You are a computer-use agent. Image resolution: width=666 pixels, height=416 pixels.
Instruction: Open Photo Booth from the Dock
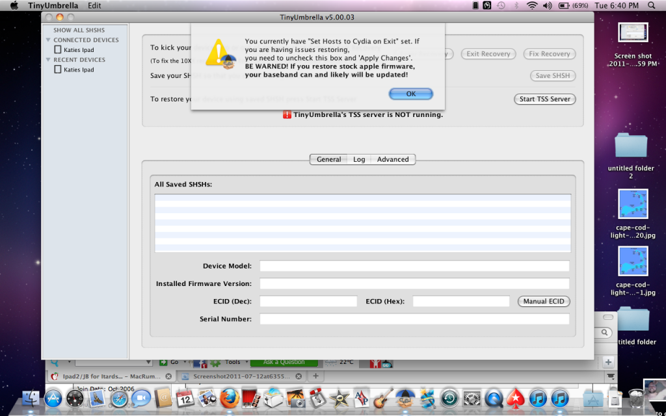pos(251,399)
